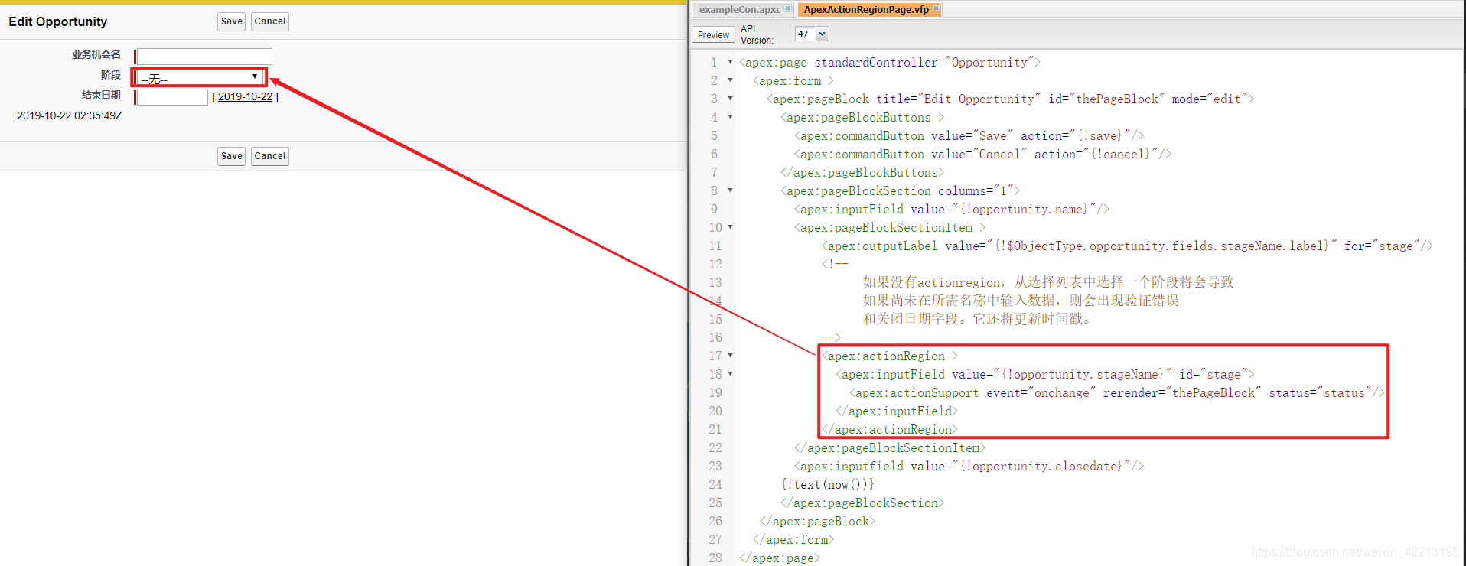Click the columns="1" attribute on line 8
This screenshot has width=1466, height=566.
point(976,190)
